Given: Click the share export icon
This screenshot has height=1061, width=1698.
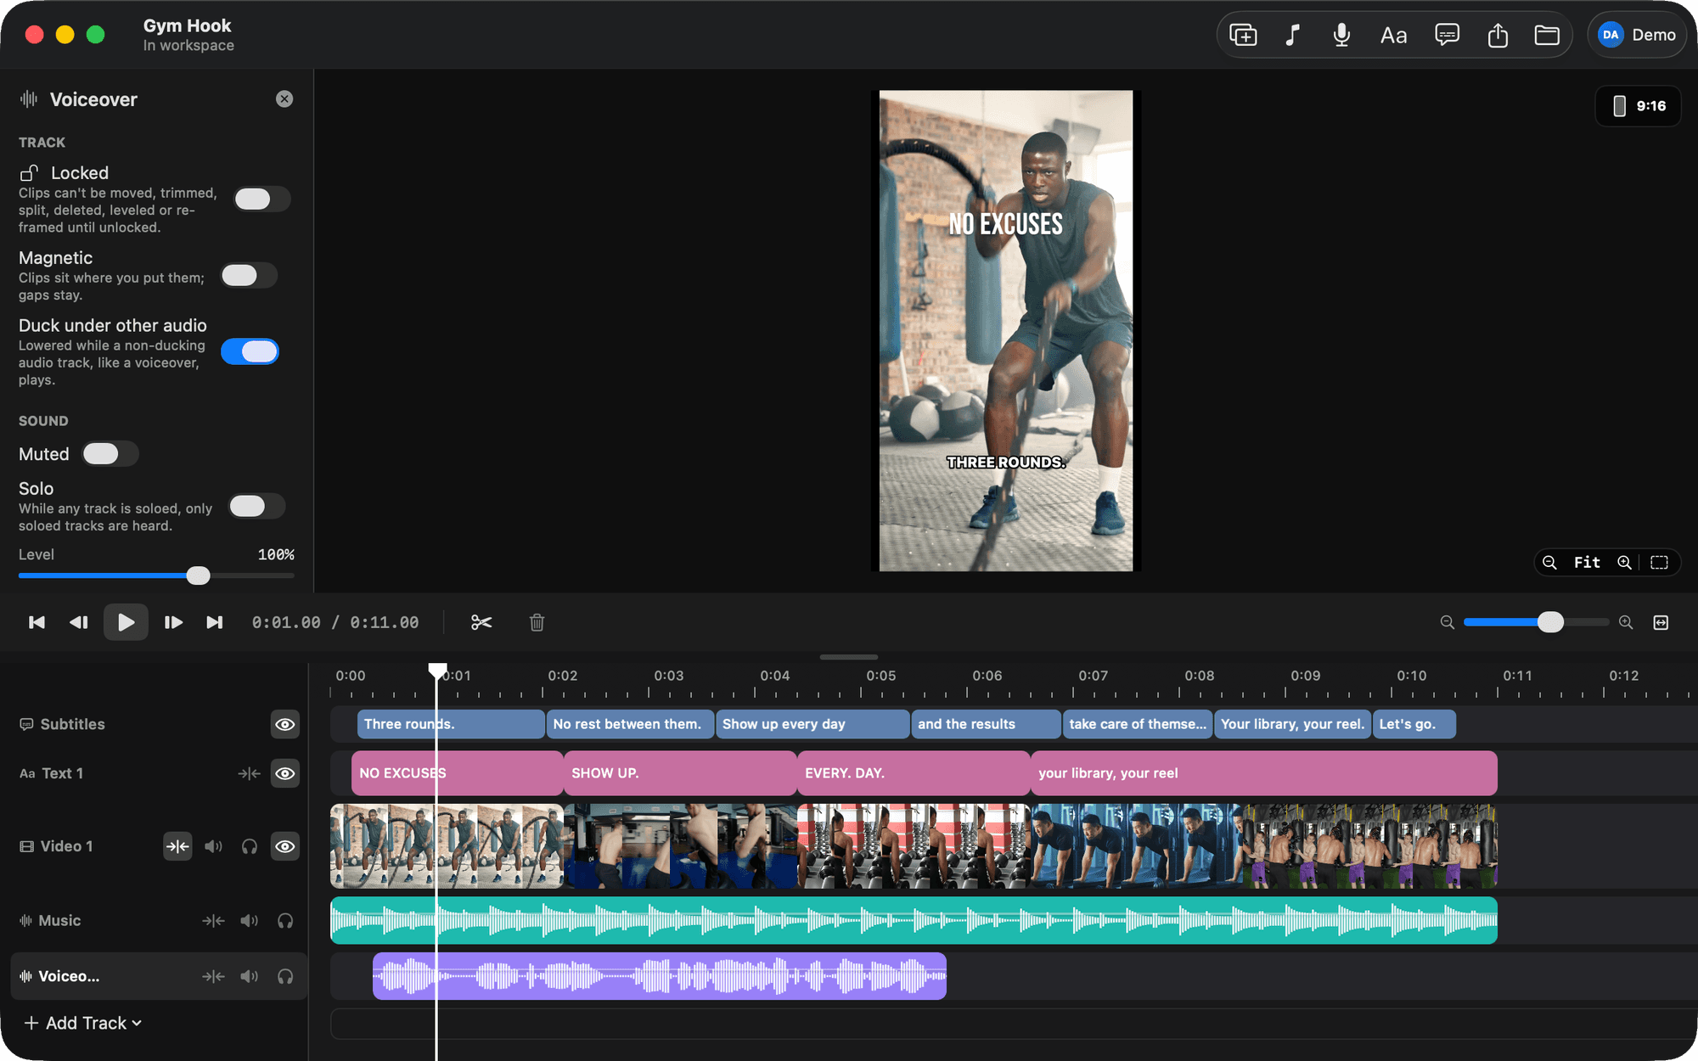Looking at the screenshot, I should coord(1498,35).
